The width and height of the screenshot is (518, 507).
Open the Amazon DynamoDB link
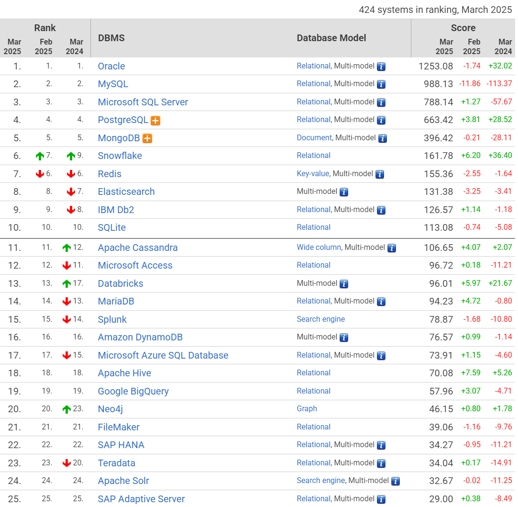[140, 338]
